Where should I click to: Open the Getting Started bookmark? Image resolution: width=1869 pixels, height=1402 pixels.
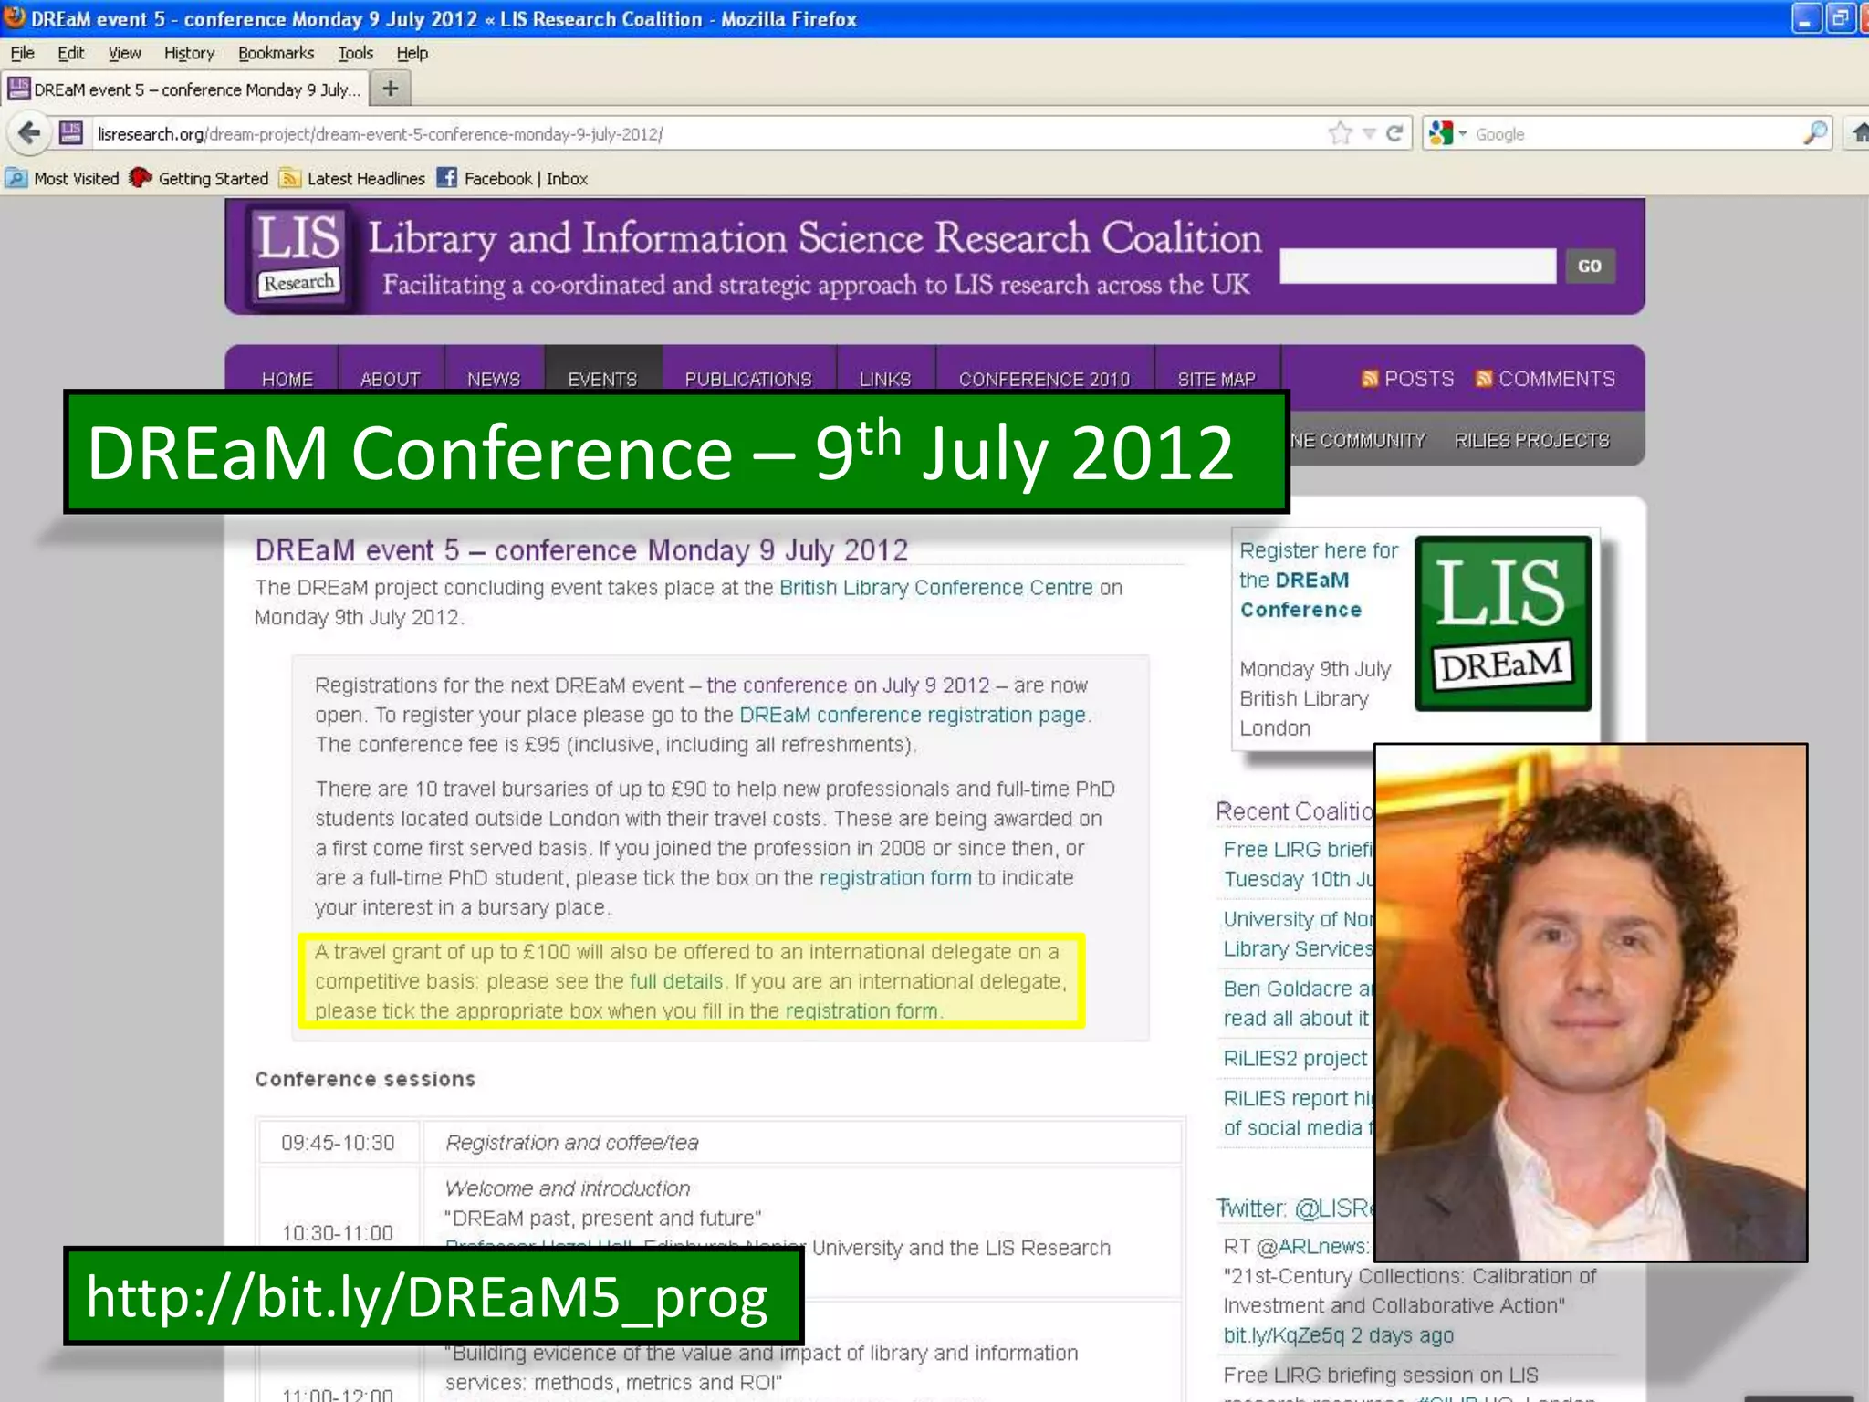coord(199,179)
